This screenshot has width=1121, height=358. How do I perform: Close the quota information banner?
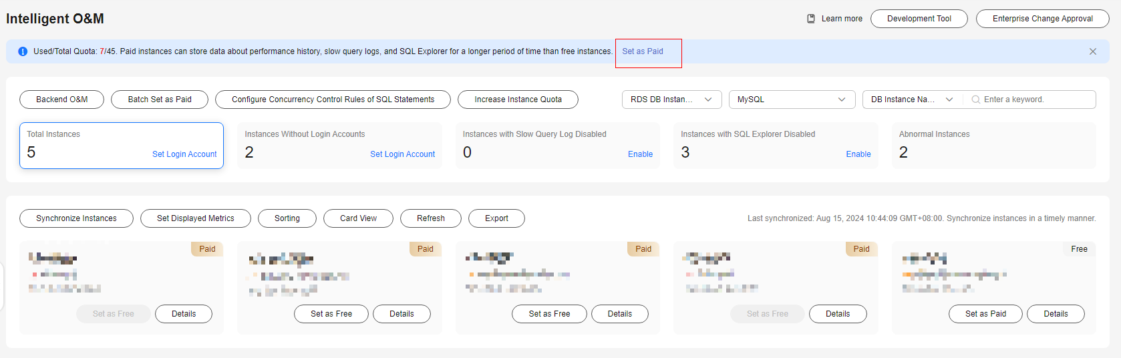[1093, 51]
